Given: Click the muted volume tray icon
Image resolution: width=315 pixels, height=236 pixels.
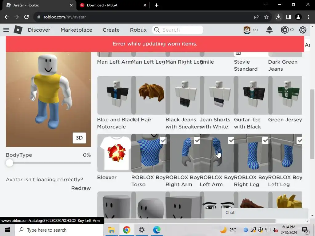Looking at the screenshot, I should (x=275, y=230).
